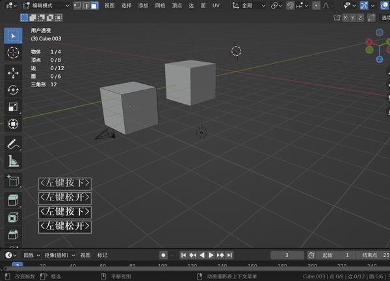Play the animation forward

[211, 255]
